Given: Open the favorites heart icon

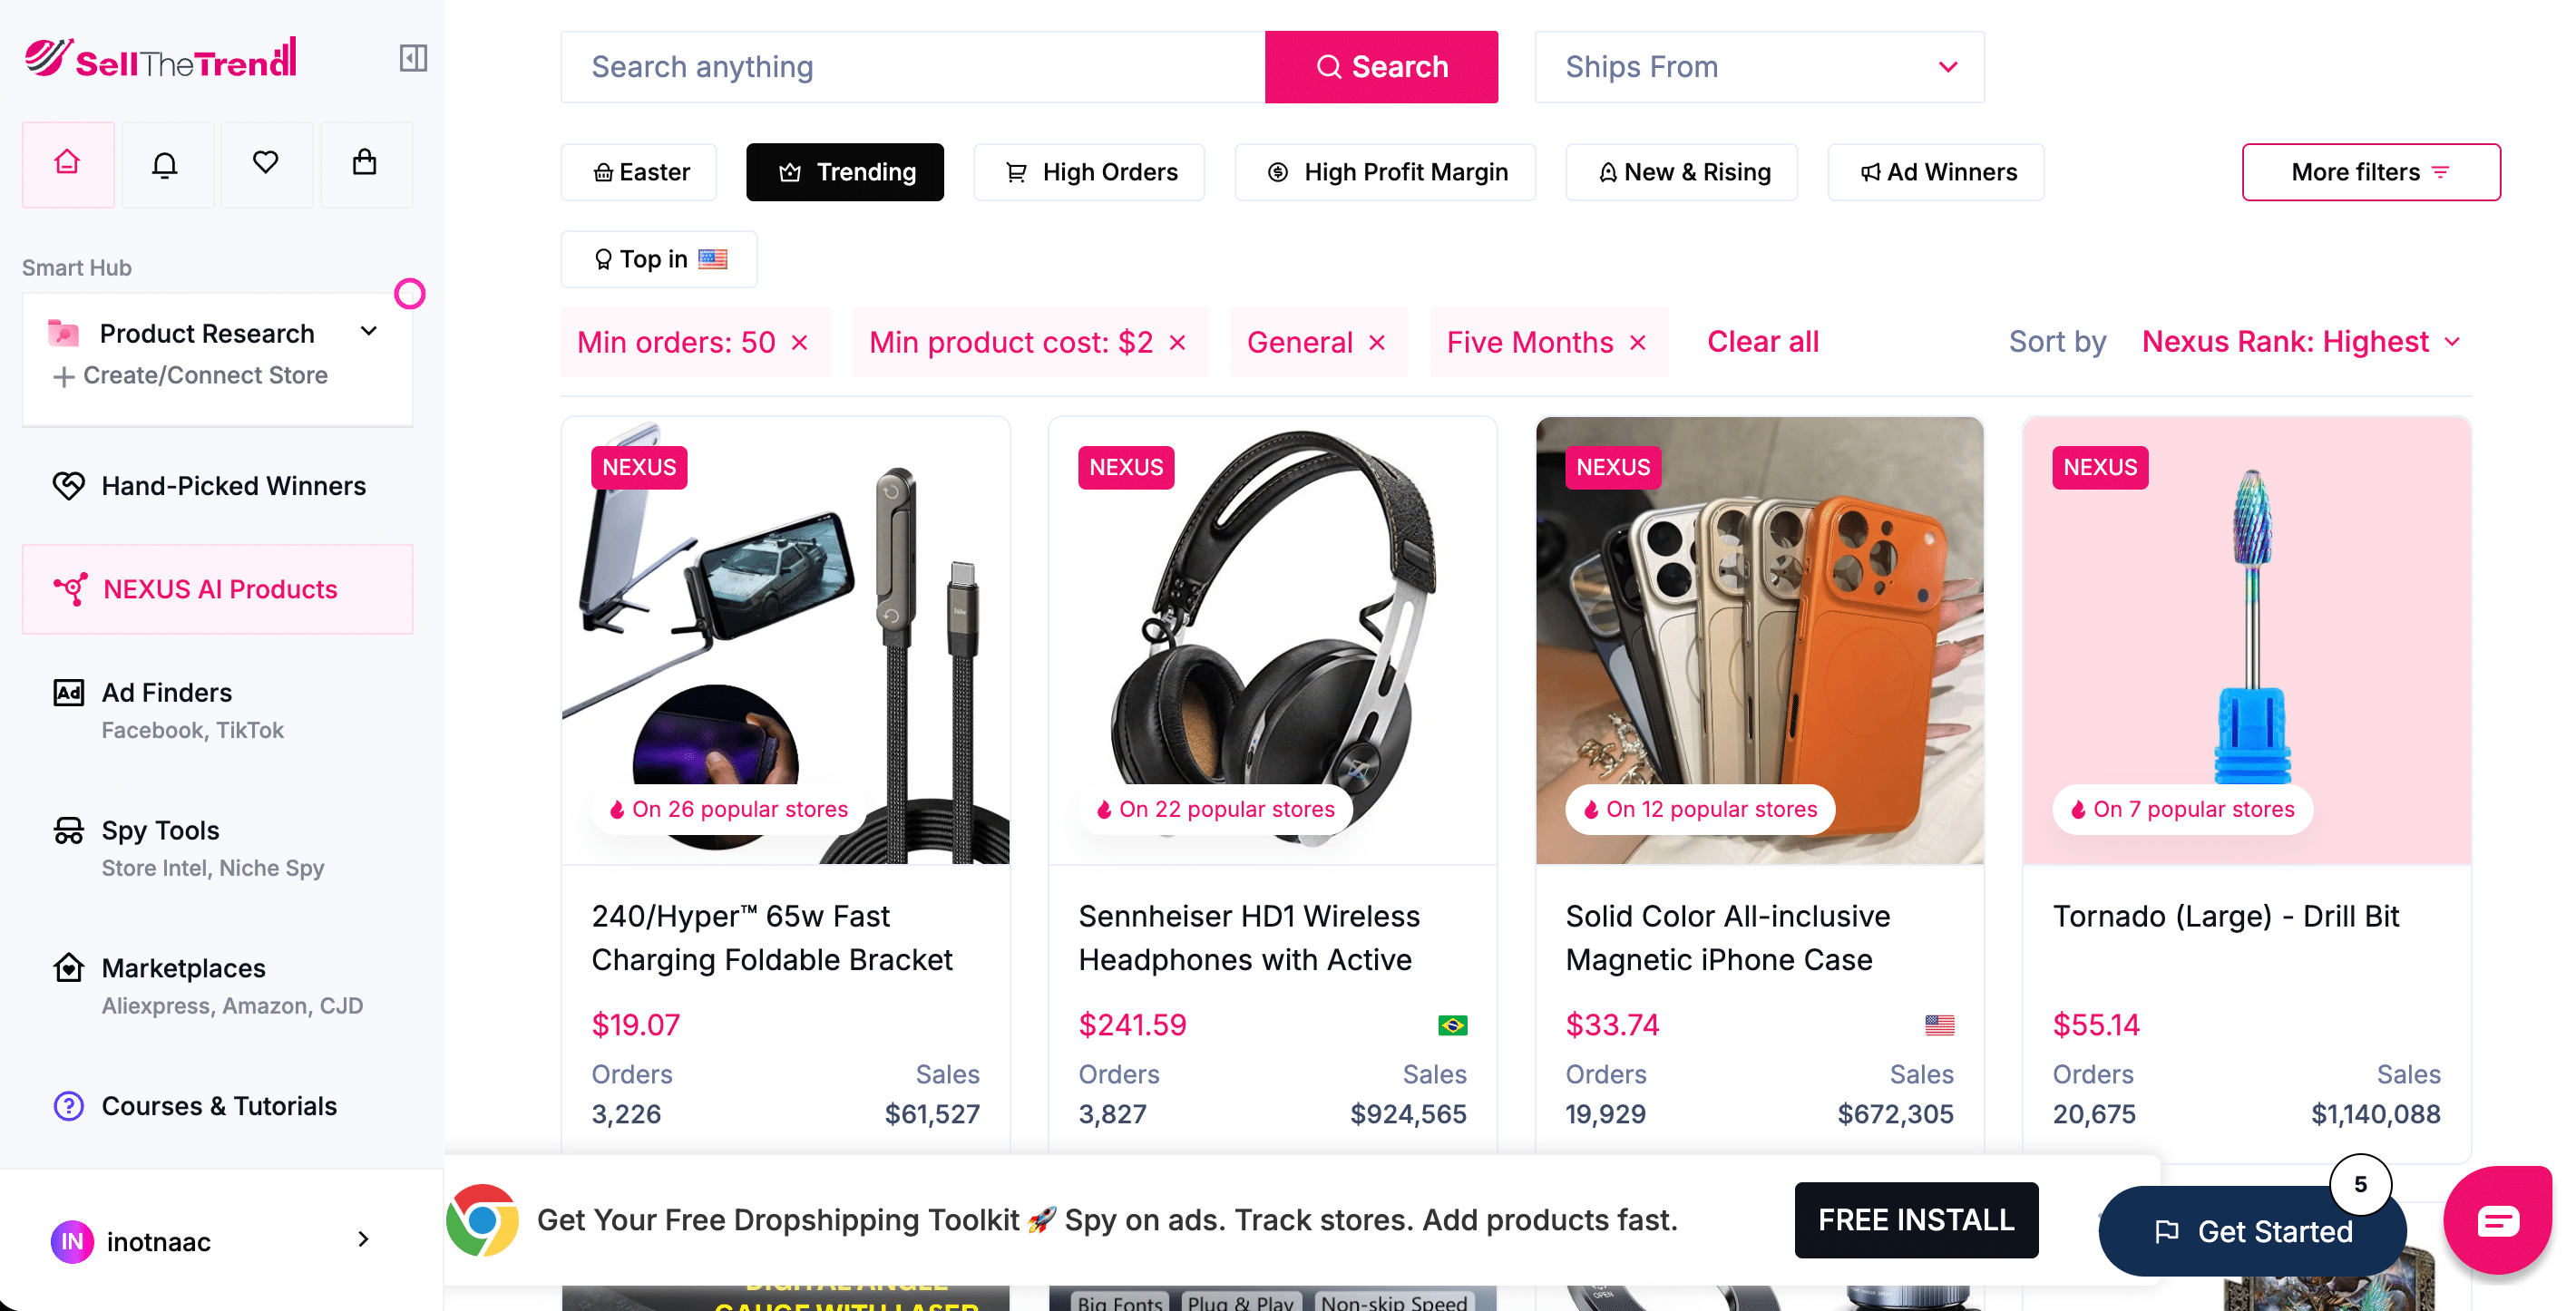Looking at the screenshot, I should tap(265, 164).
